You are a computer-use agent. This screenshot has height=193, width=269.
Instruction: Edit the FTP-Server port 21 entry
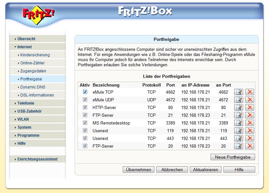239,115
